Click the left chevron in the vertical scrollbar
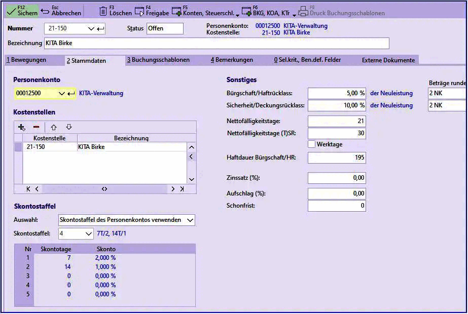This screenshot has height=314, width=468. (191, 156)
